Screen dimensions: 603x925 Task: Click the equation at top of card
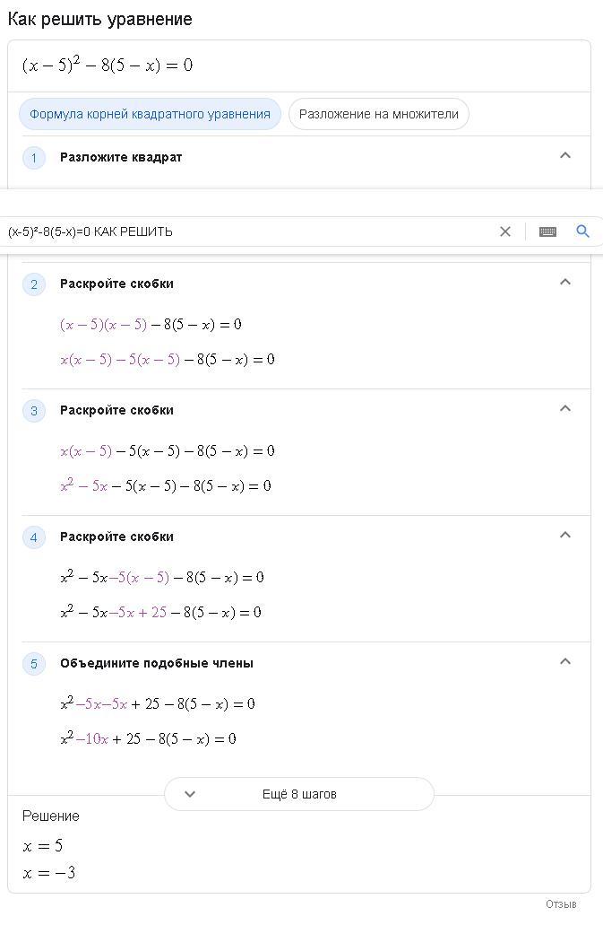click(108, 65)
